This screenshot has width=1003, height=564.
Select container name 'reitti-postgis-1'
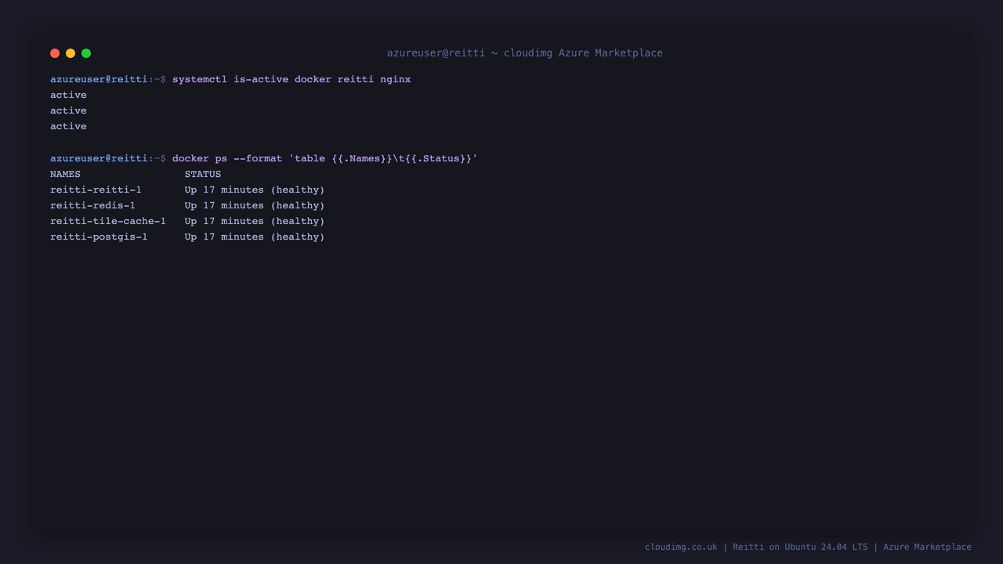[99, 237]
